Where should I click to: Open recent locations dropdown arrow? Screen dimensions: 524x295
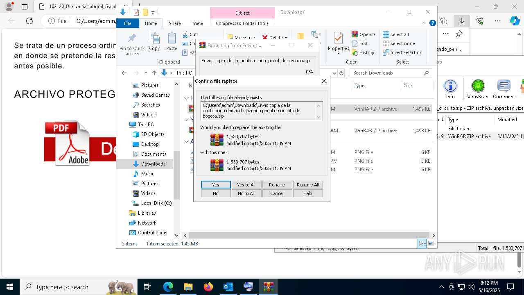(146, 73)
